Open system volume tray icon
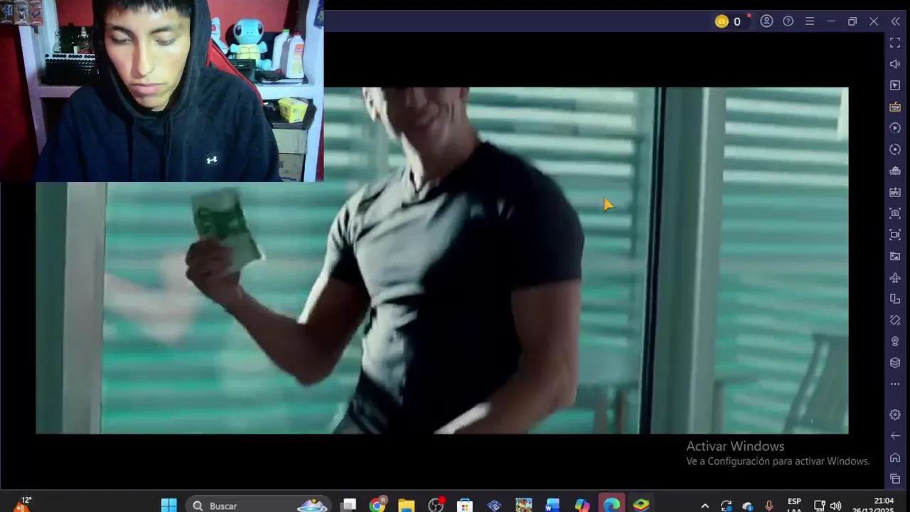 coord(836,506)
